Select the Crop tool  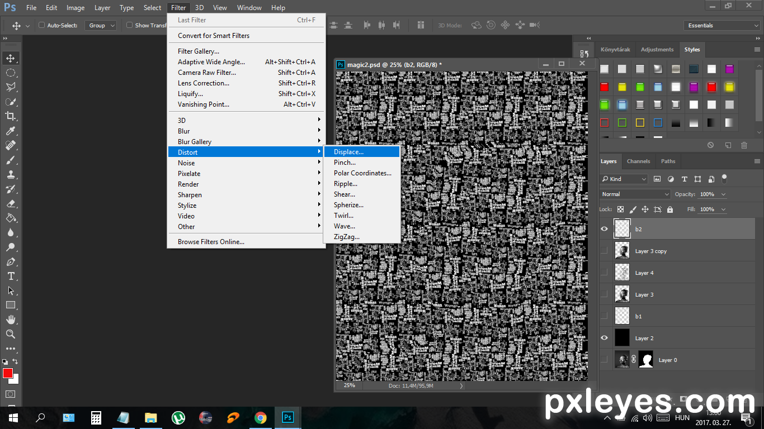(11, 116)
